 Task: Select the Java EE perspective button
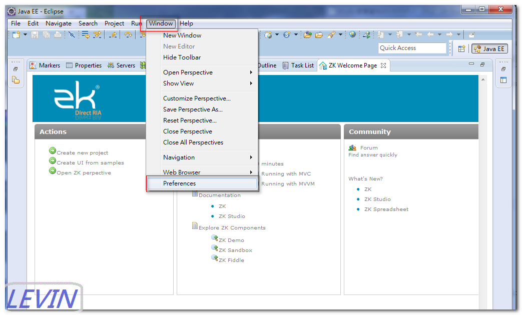(489, 49)
